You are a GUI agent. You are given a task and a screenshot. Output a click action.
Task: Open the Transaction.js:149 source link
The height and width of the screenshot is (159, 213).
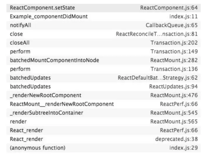[174, 51]
